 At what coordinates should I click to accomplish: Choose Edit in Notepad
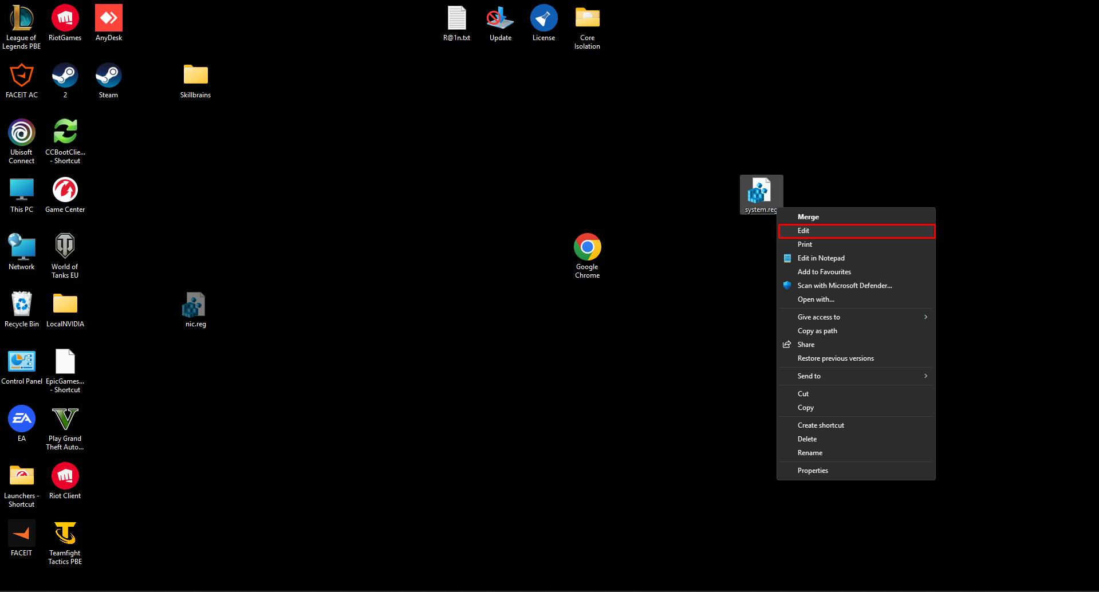856,258
